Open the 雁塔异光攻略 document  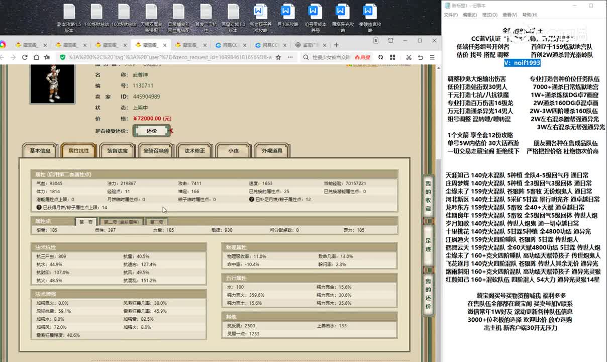[342, 18]
